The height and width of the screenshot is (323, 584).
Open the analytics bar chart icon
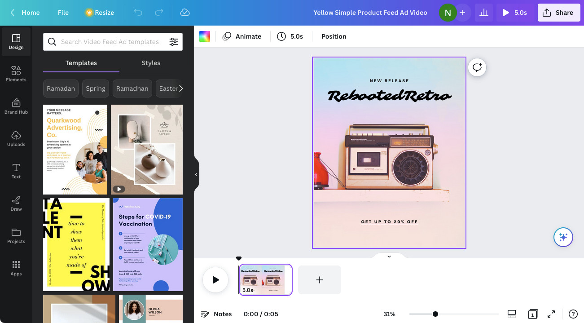tap(483, 13)
